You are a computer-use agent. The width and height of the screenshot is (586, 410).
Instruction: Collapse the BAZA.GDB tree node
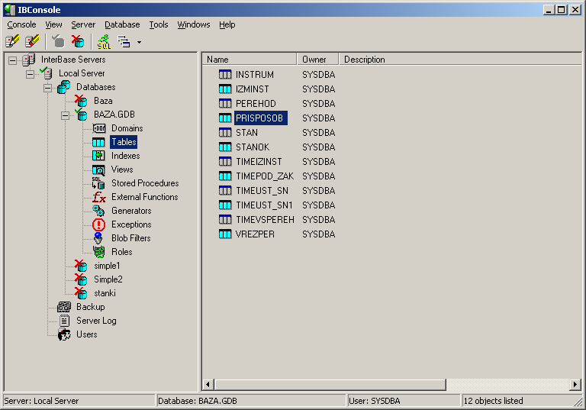pos(65,115)
